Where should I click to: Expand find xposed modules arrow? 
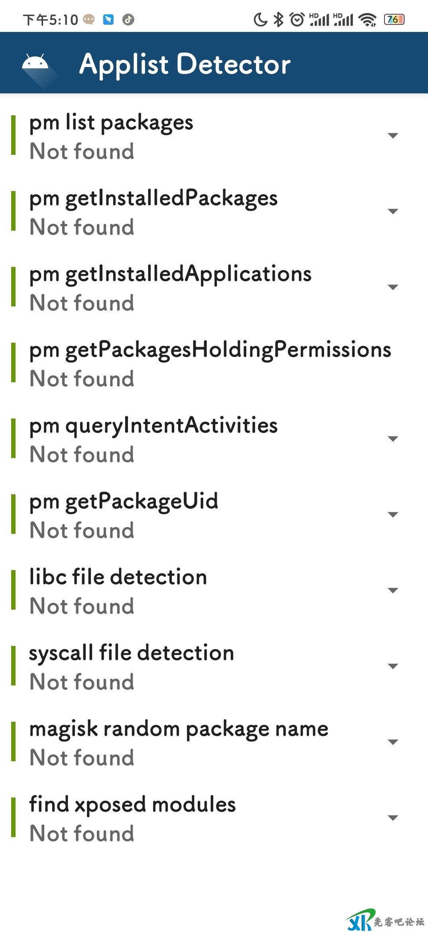coord(393,818)
